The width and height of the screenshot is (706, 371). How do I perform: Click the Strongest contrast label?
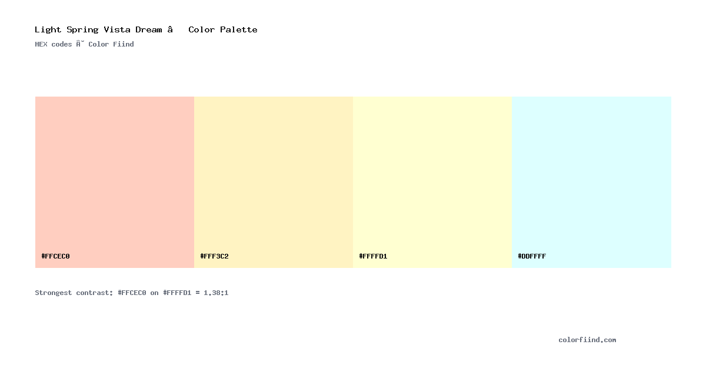74,293
